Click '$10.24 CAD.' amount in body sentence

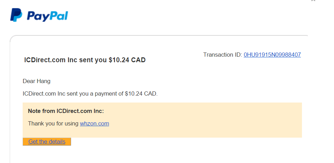141,93
